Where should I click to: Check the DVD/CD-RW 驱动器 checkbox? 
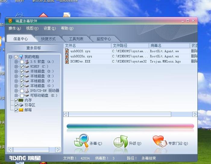[x=22, y=91]
